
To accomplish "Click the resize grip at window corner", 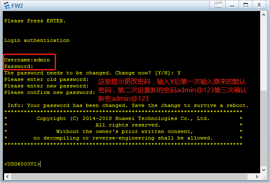I will 264,178.
